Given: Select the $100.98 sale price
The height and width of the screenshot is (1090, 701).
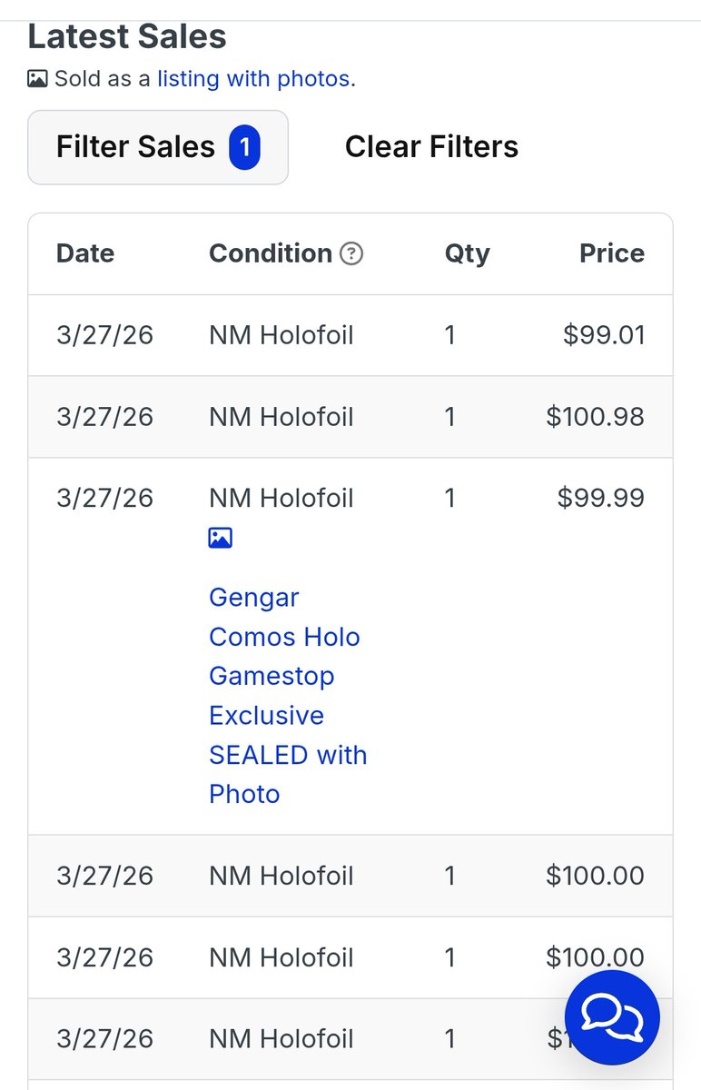Looking at the screenshot, I should (596, 417).
